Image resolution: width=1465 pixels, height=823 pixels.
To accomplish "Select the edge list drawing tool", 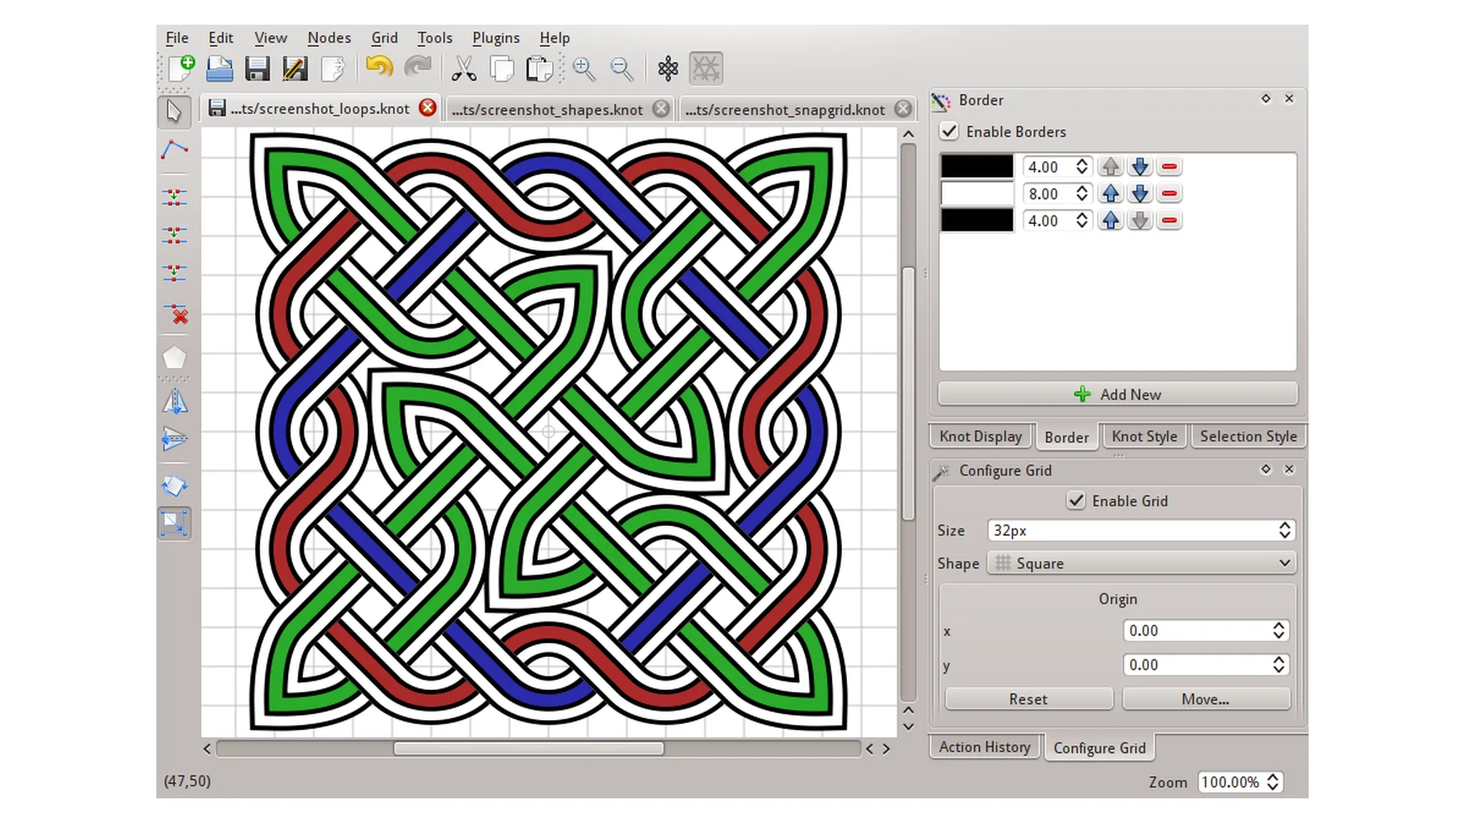I will (174, 150).
